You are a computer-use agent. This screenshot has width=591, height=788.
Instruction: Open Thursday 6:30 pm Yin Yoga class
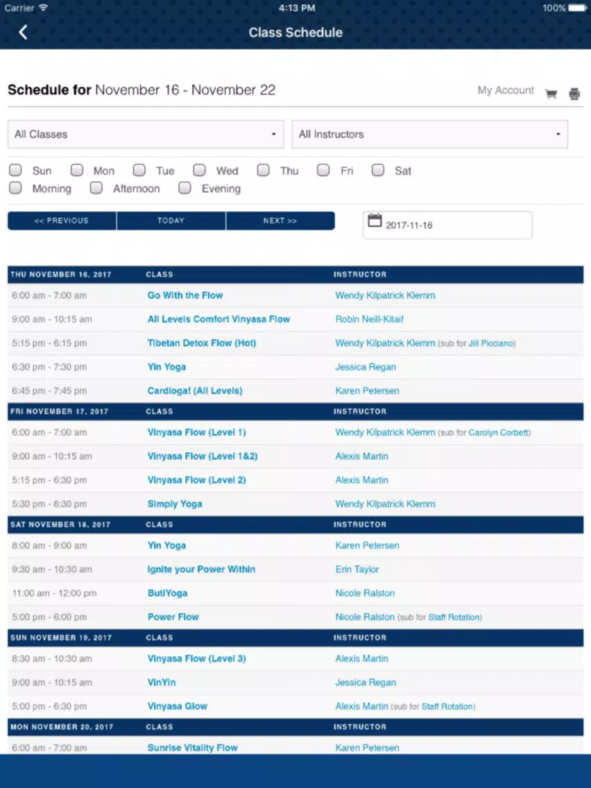tap(166, 367)
